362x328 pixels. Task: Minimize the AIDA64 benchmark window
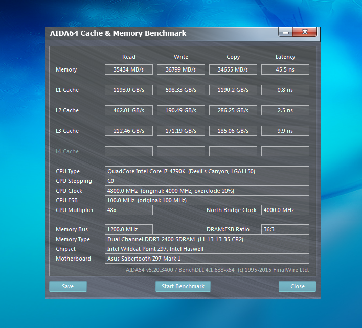pyautogui.click(x=286, y=32)
